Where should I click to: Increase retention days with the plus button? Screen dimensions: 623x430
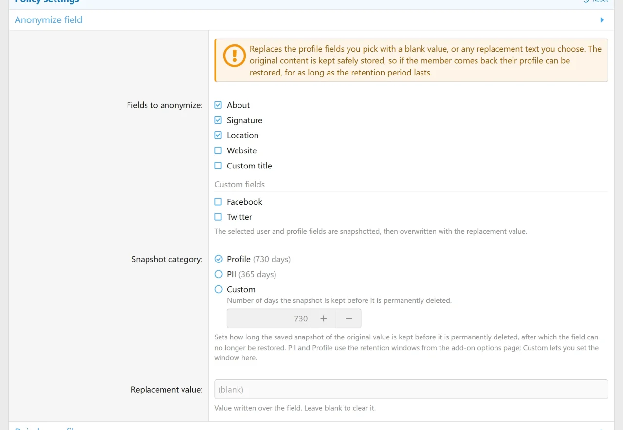pyautogui.click(x=324, y=318)
